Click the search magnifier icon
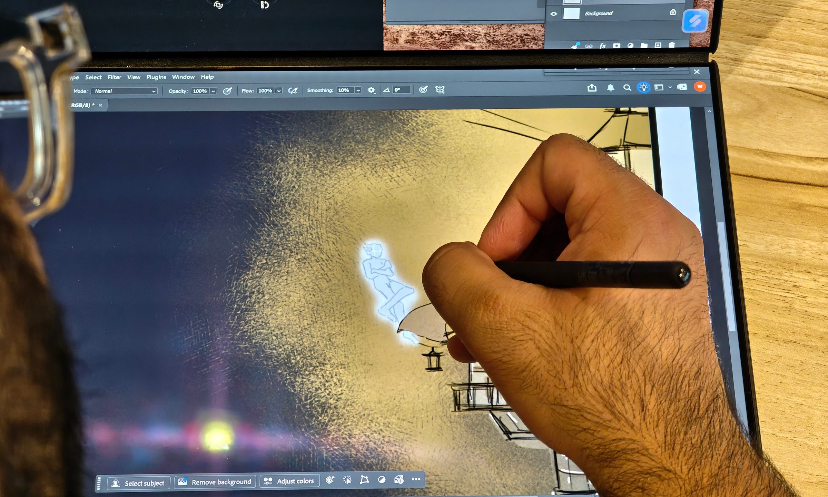Viewport: 828px width, 497px height. [x=627, y=88]
